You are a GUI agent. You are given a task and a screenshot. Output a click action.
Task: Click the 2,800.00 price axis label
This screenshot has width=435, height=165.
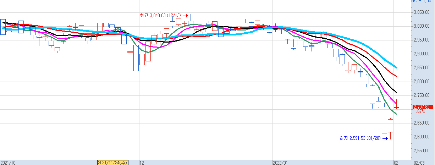[x=422, y=82]
